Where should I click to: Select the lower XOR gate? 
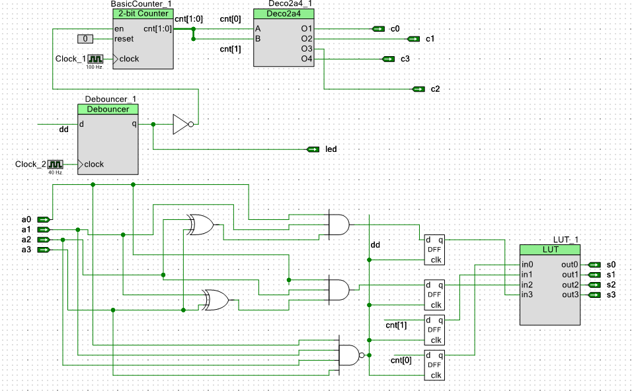pos(217,300)
